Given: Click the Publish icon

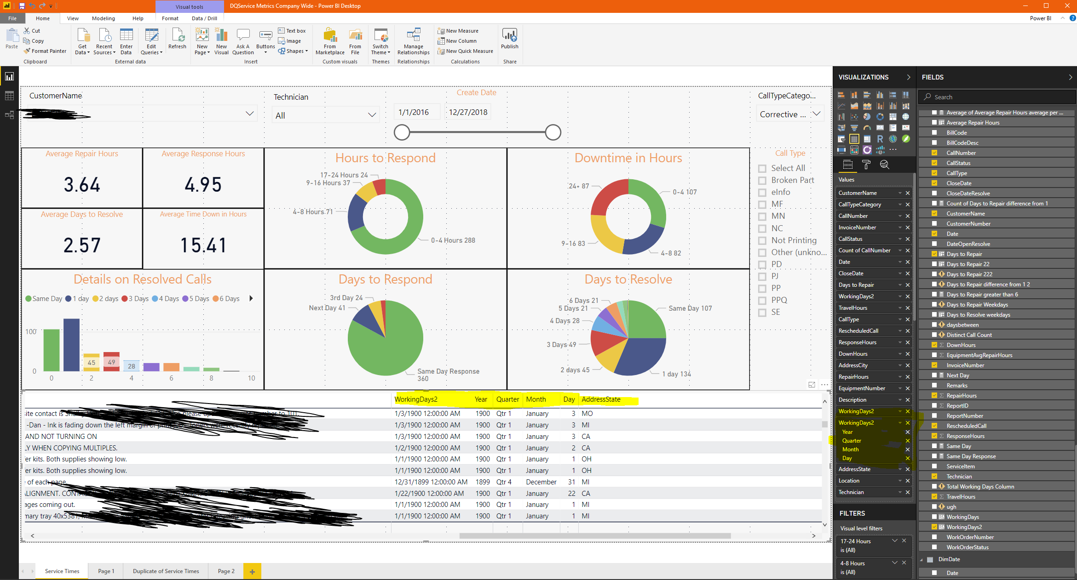Looking at the screenshot, I should 509,39.
